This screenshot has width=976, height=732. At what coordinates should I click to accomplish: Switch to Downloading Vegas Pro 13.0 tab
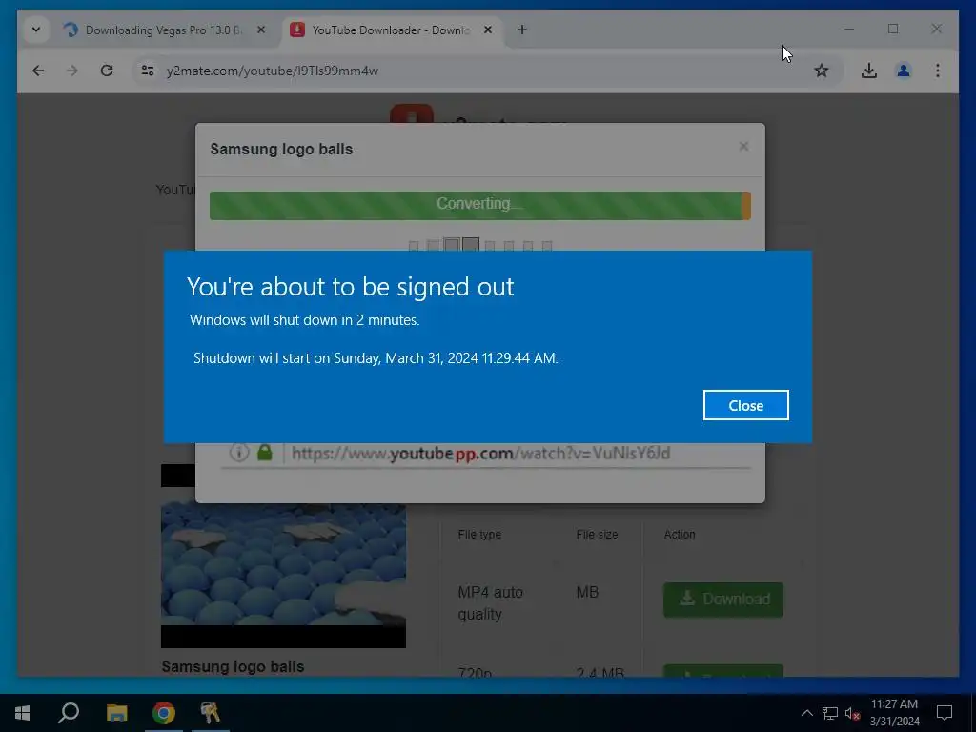164,30
